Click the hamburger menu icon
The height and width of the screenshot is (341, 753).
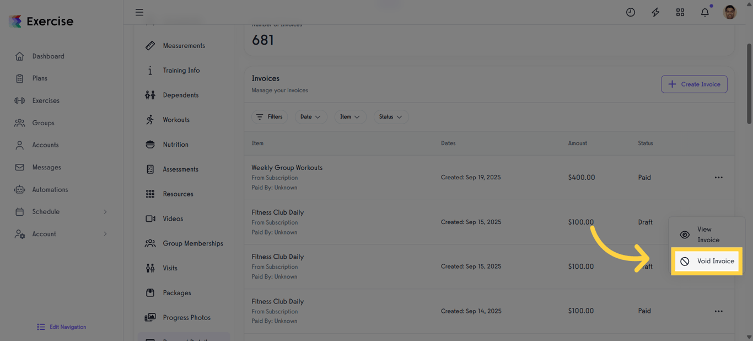[x=139, y=12]
